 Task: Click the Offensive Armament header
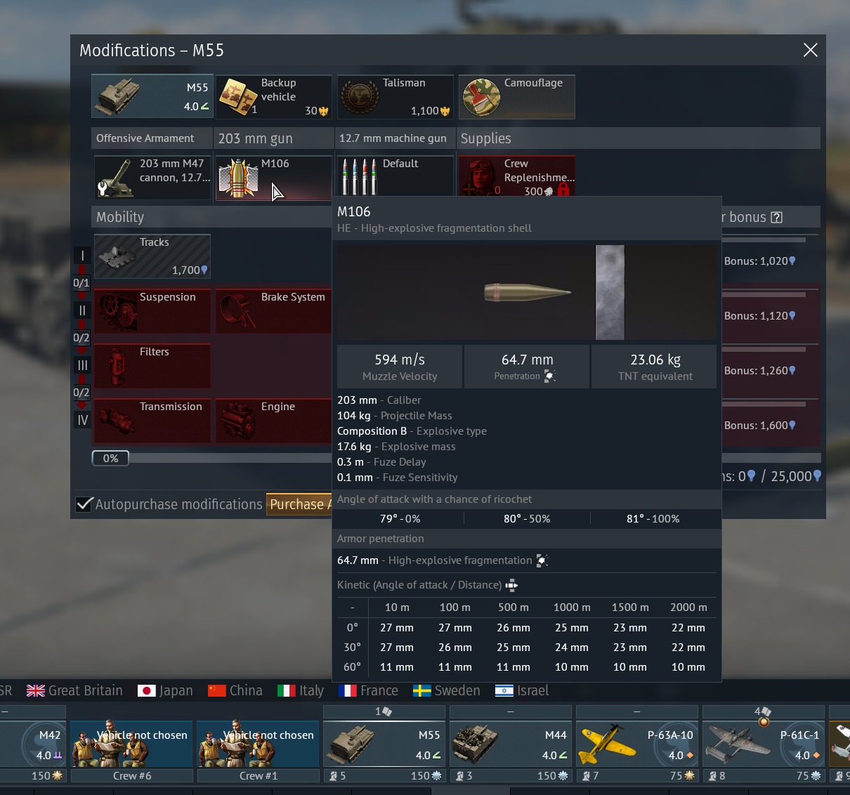click(x=152, y=138)
